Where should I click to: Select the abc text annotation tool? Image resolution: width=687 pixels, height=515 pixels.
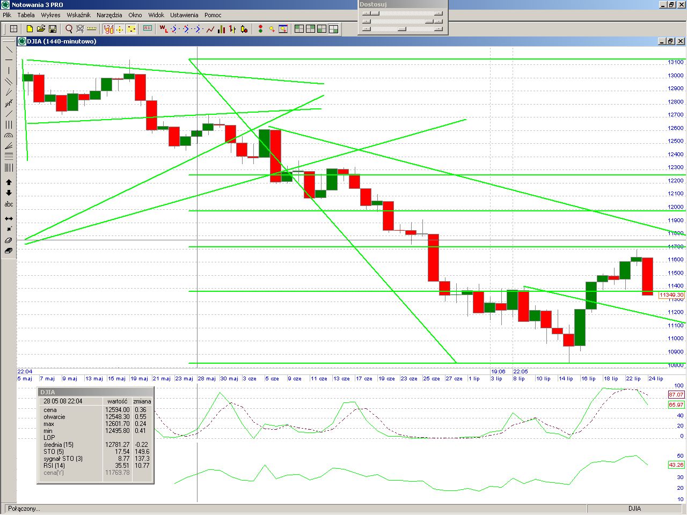coord(9,204)
